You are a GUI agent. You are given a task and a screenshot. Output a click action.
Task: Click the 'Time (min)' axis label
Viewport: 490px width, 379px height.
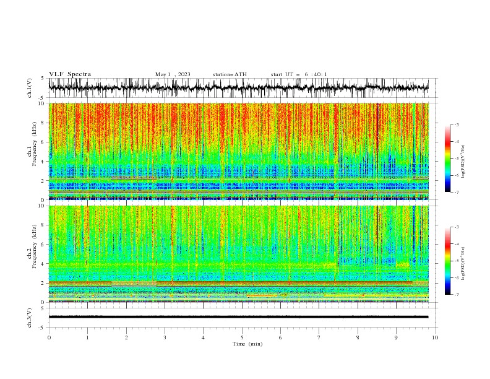coord(247,344)
